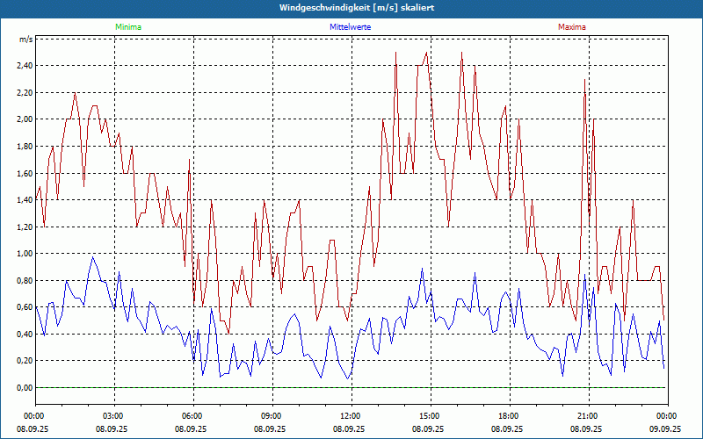The height and width of the screenshot is (439, 703).
Task: Click the 18:00 time axis label
Action: pyautogui.click(x=509, y=416)
